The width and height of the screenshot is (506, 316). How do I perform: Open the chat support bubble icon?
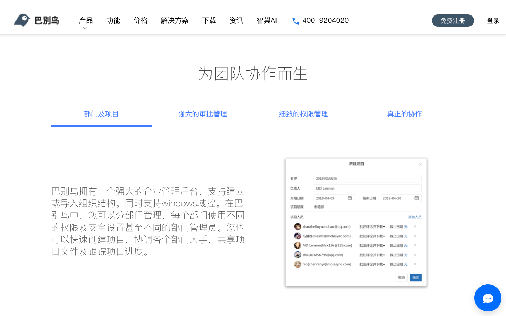point(488,298)
